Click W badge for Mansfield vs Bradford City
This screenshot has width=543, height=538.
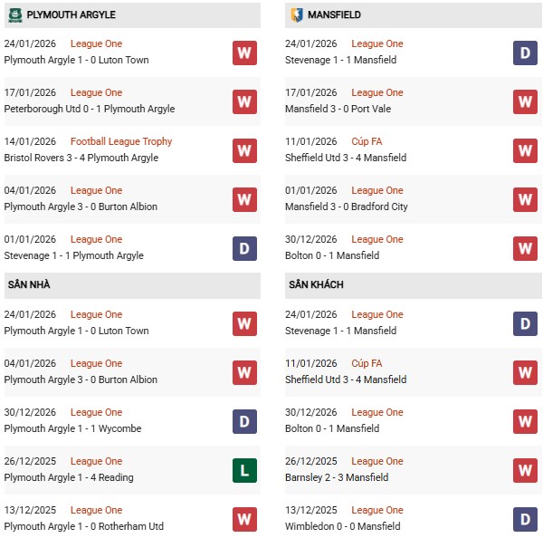pyautogui.click(x=526, y=199)
